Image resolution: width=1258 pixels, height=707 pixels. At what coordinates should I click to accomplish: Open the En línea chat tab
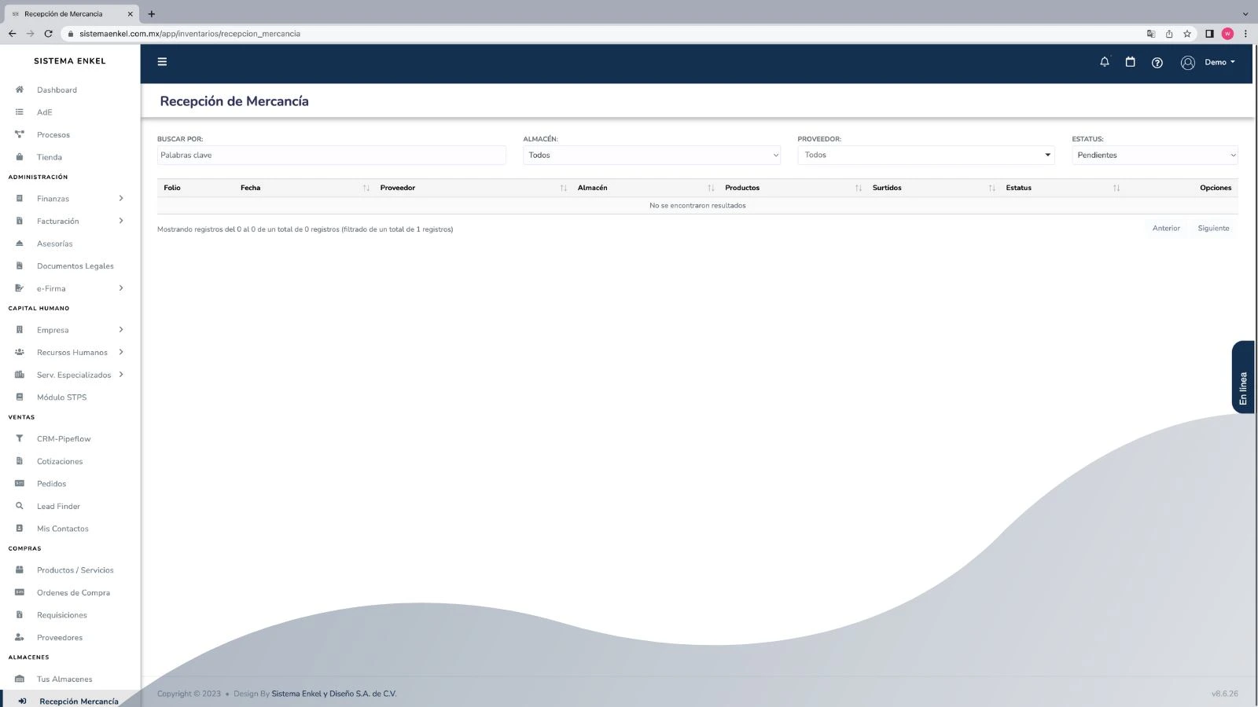[x=1242, y=377]
